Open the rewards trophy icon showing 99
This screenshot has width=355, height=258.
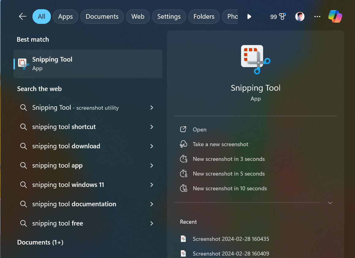[282, 17]
